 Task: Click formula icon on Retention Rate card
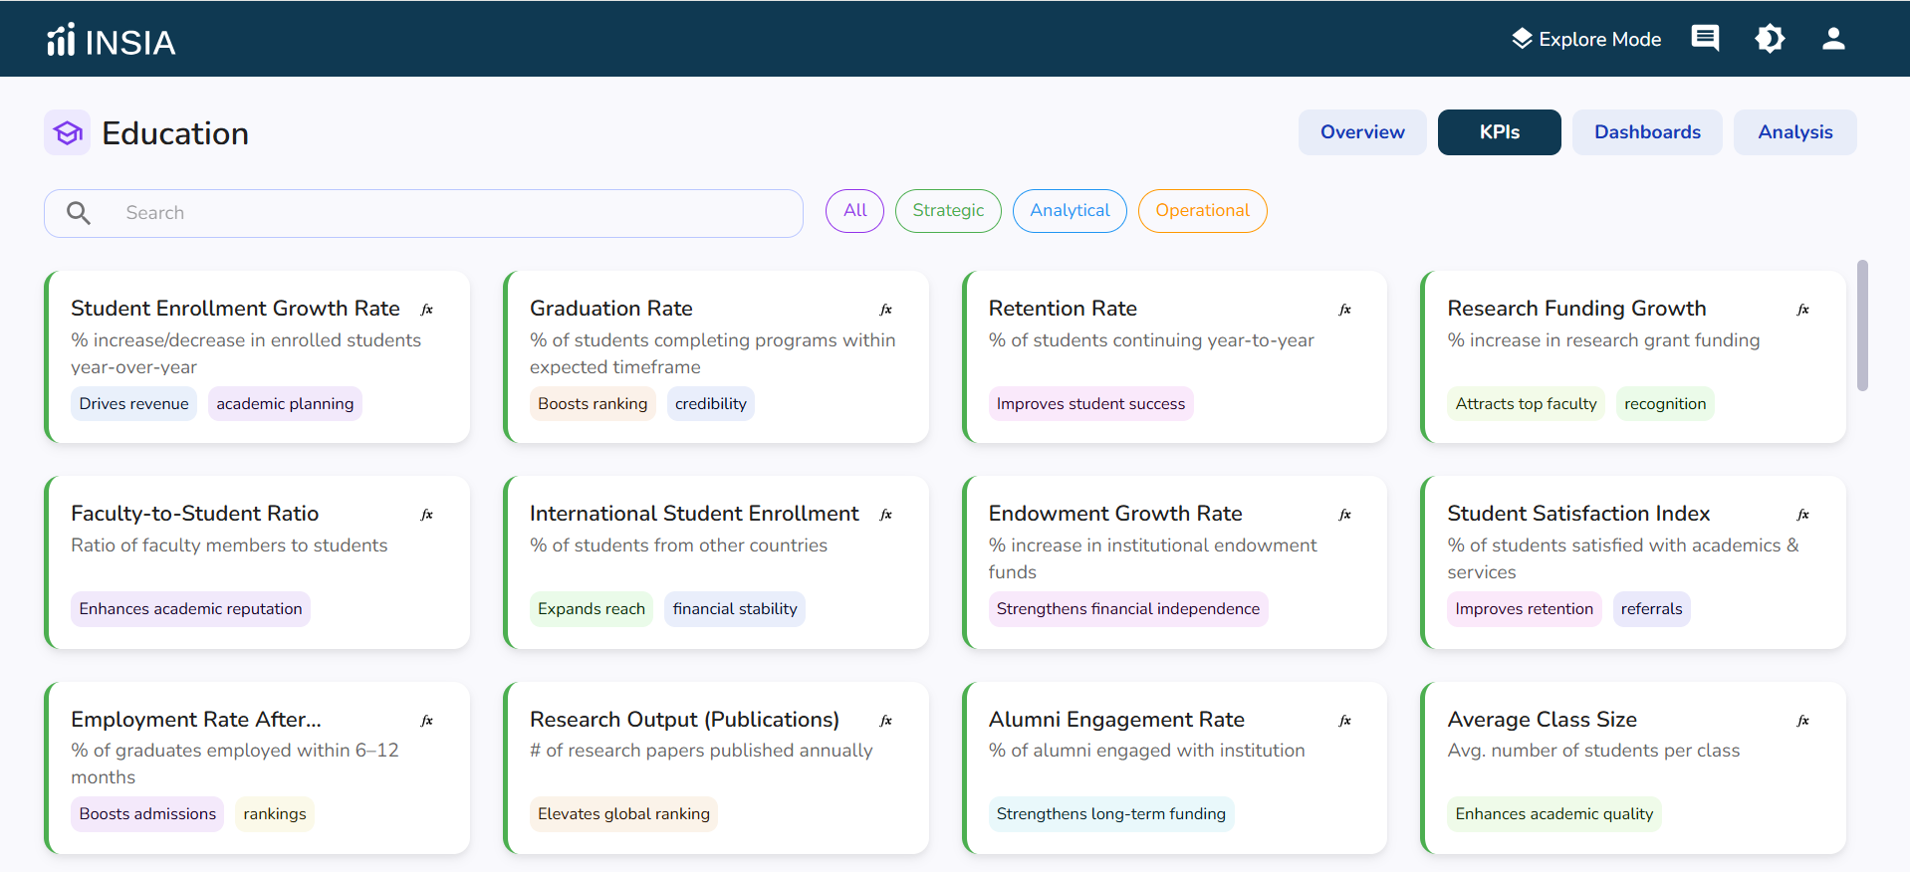(x=1345, y=310)
